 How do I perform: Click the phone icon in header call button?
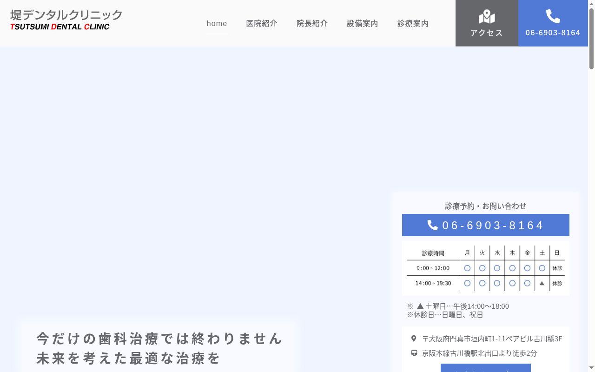[x=553, y=16]
